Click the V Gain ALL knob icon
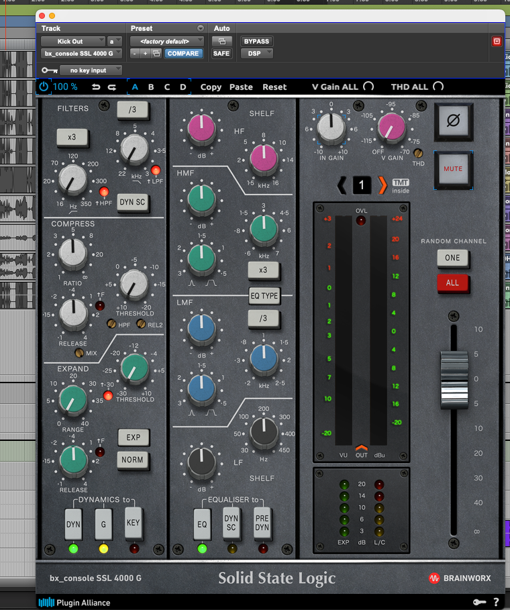 (x=368, y=87)
